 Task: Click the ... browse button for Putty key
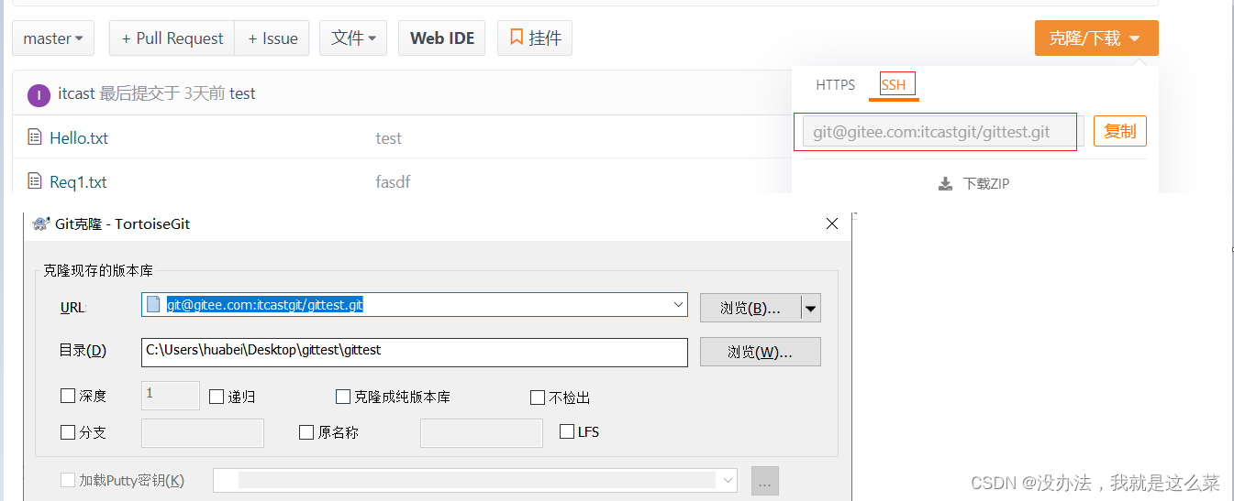click(x=765, y=480)
